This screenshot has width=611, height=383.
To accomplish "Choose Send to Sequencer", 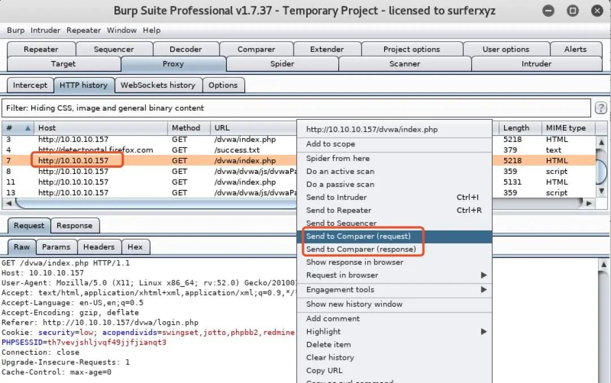I will [394, 224].
